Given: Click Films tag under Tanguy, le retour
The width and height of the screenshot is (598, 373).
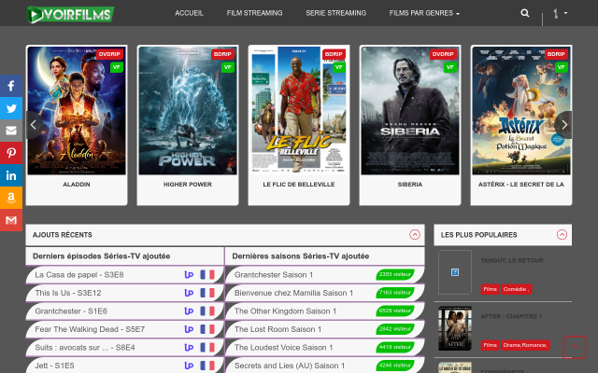Looking at the screenshot, I should [490, 289].
